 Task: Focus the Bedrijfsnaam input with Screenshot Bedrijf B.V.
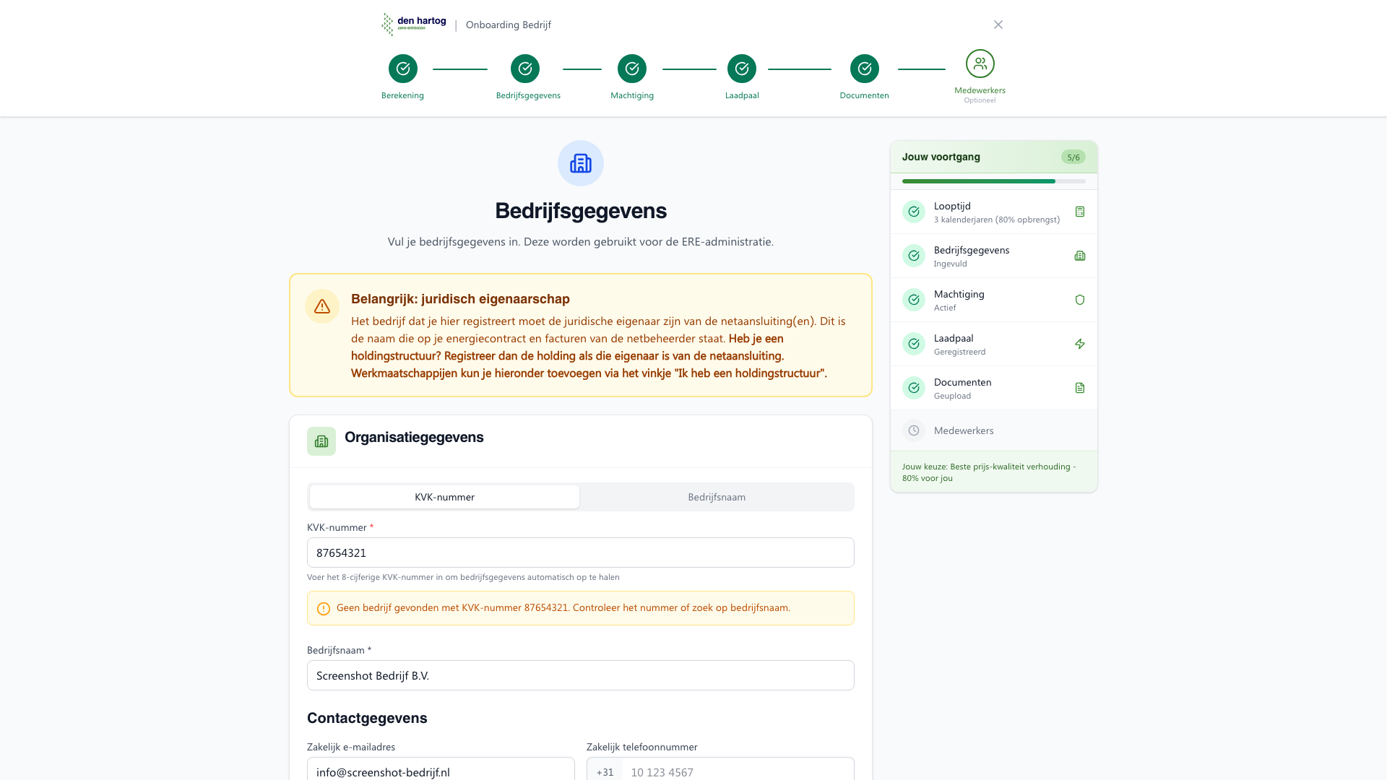581,675
